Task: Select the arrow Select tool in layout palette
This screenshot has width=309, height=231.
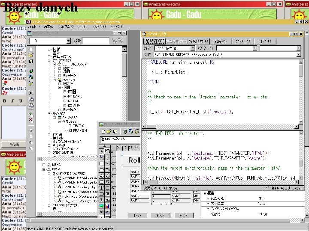Action: click(x=101, y=151)
